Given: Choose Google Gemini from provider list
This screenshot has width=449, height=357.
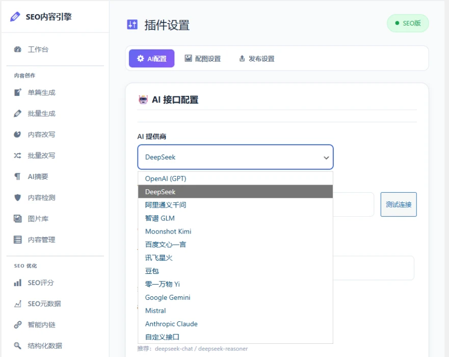Looking at the screenshot, I should click(x=235, y=297).
